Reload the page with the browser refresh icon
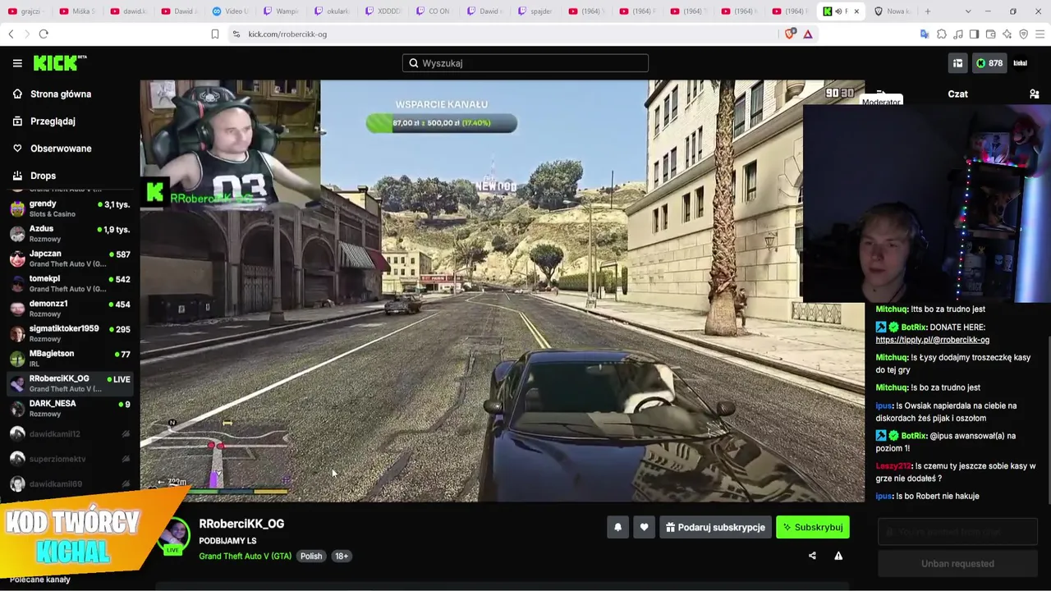The image size is (1051, 591). coord(44,34)
